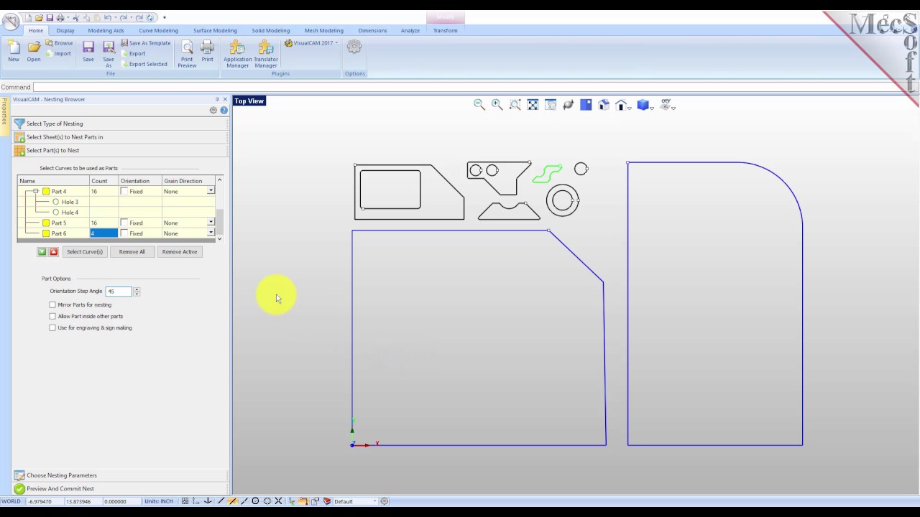920x517 pixels.
Task: Click the Command input line
Action: 474,87
